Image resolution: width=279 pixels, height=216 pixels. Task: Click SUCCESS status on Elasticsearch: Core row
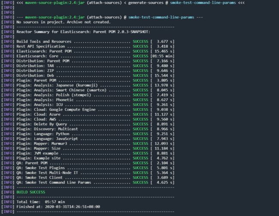pos(140,56)
